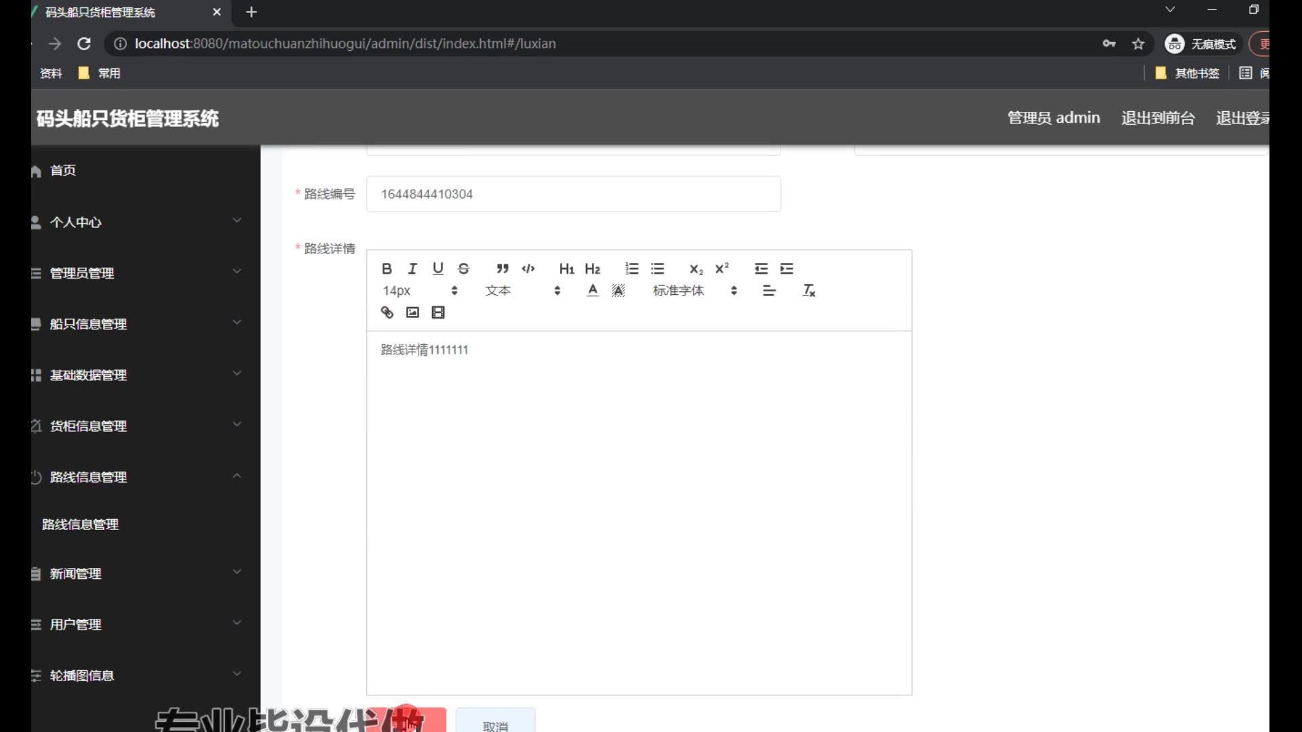Open the 其他书签 bookmarks folder
1302x732 pixels.
coord(1187,73)
